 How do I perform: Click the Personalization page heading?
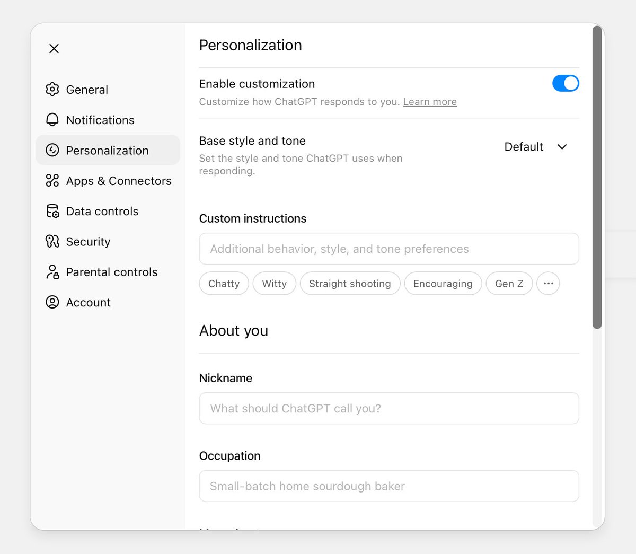pos(250,45)
